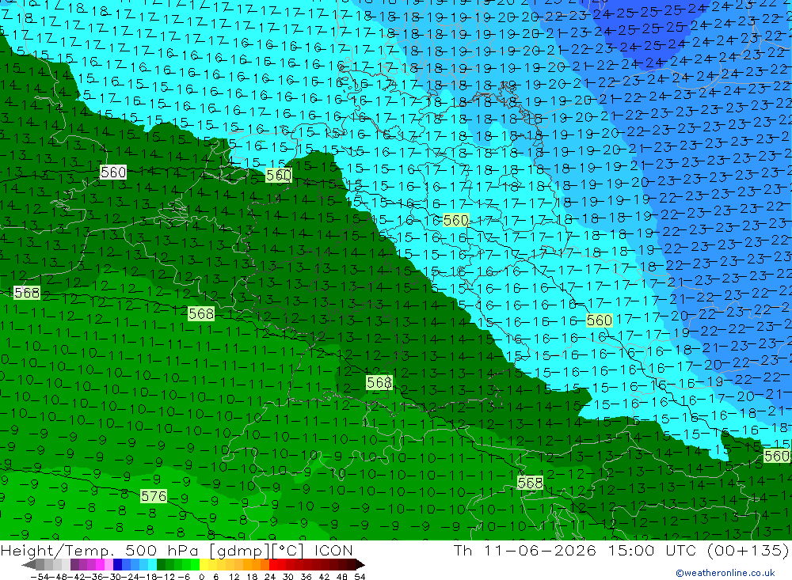Click the cyan legend swatch before the greens

click(x=152, y=564)
